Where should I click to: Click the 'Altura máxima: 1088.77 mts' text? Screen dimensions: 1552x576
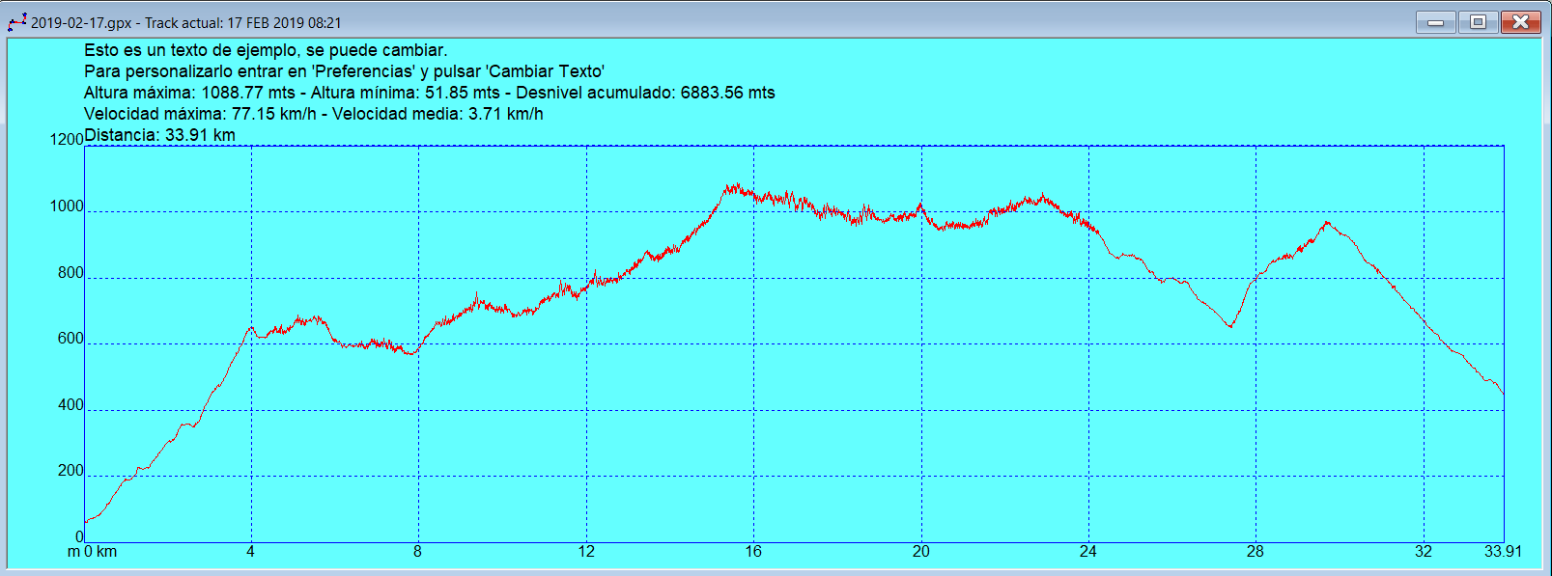pos(189,93)
